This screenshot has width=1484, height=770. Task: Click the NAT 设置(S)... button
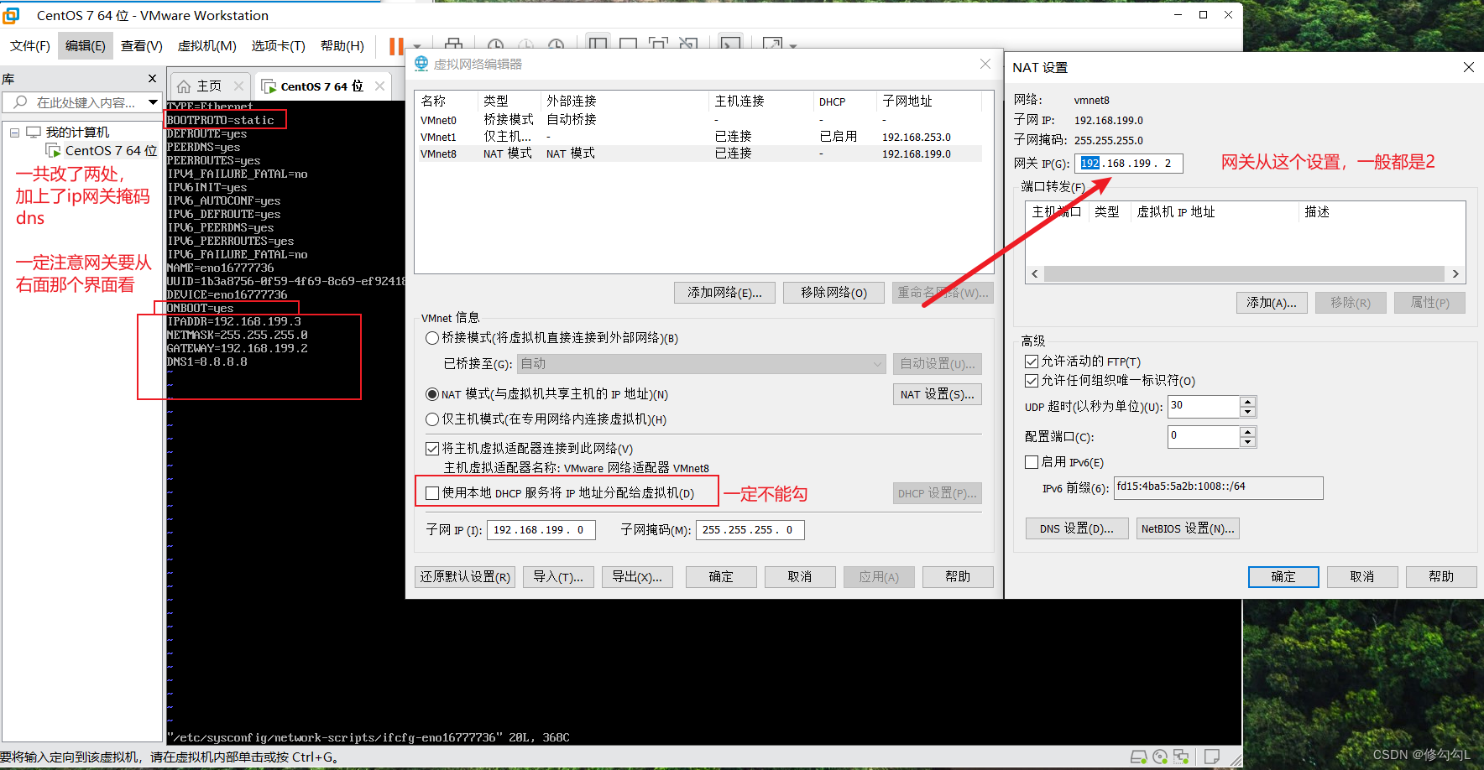pyautogui.click(x=937, y=394)
